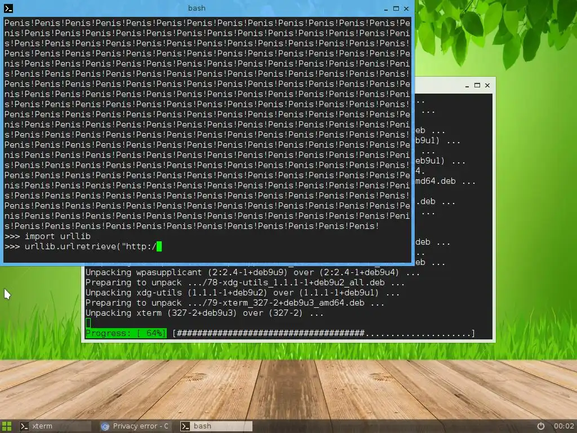The width and height of the screenshot is (577, 433).
Task: Click the 00:02 clock in the taskbar
Action: coord(563,426)
